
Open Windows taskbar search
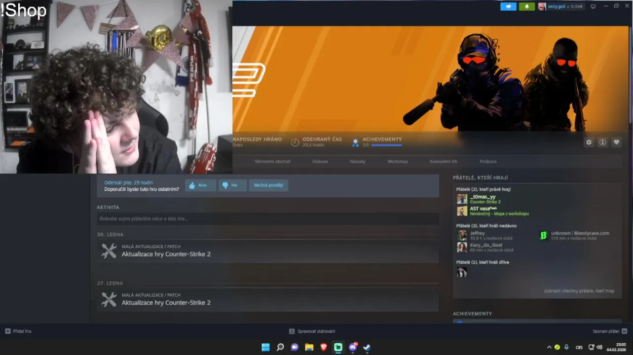[x=280, y=347]
